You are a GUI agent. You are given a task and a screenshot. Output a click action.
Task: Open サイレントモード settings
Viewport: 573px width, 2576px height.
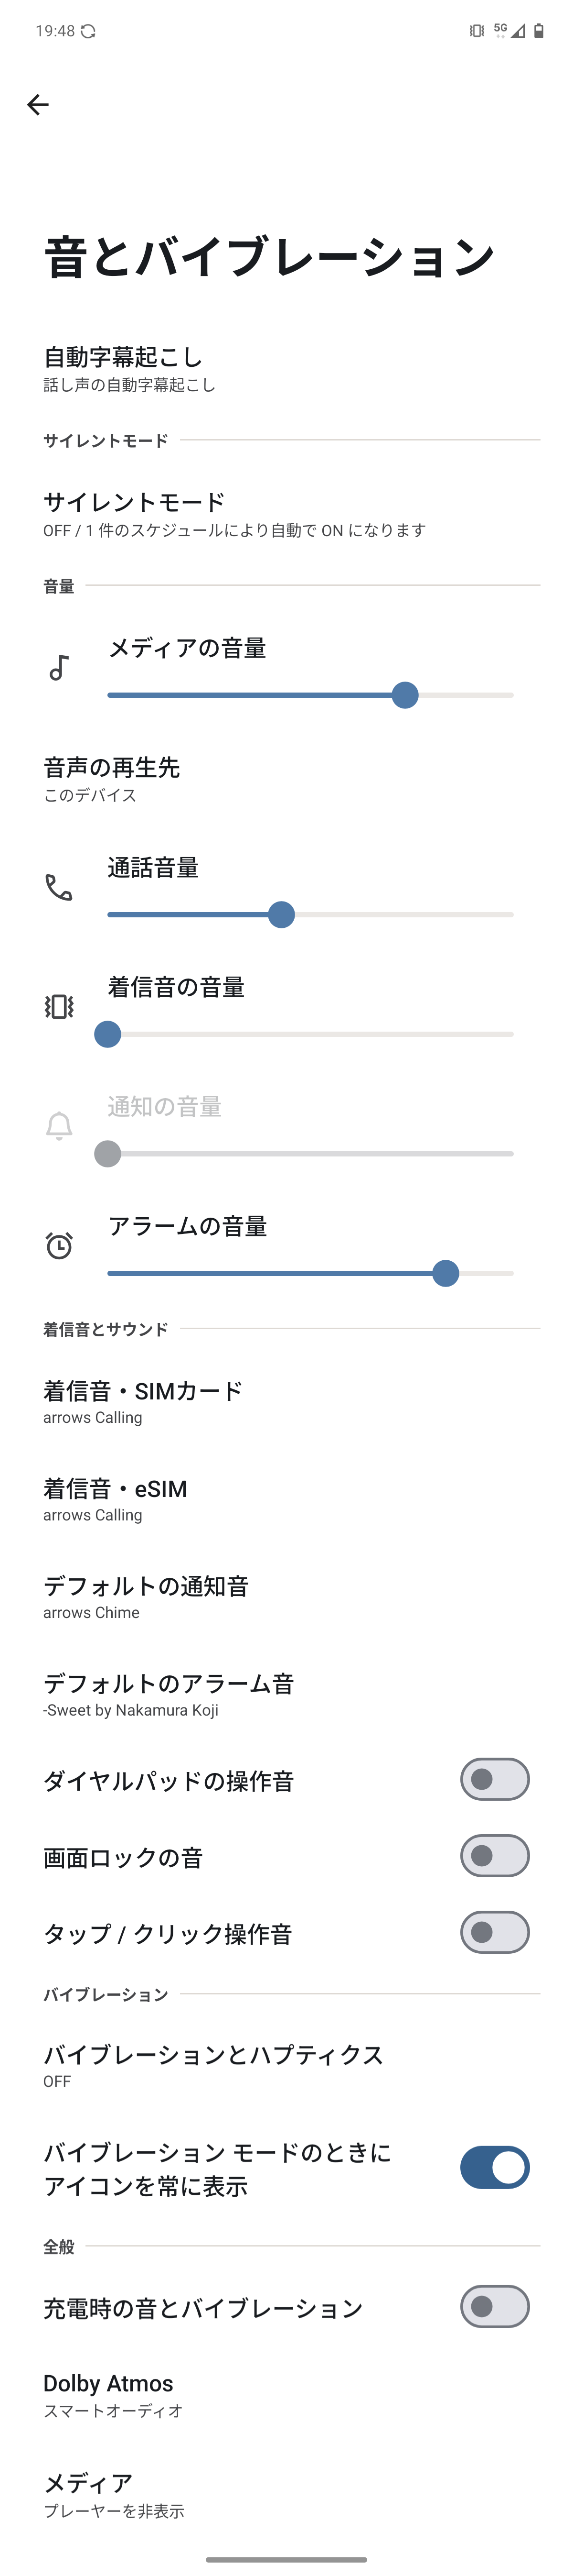[286, 514]
